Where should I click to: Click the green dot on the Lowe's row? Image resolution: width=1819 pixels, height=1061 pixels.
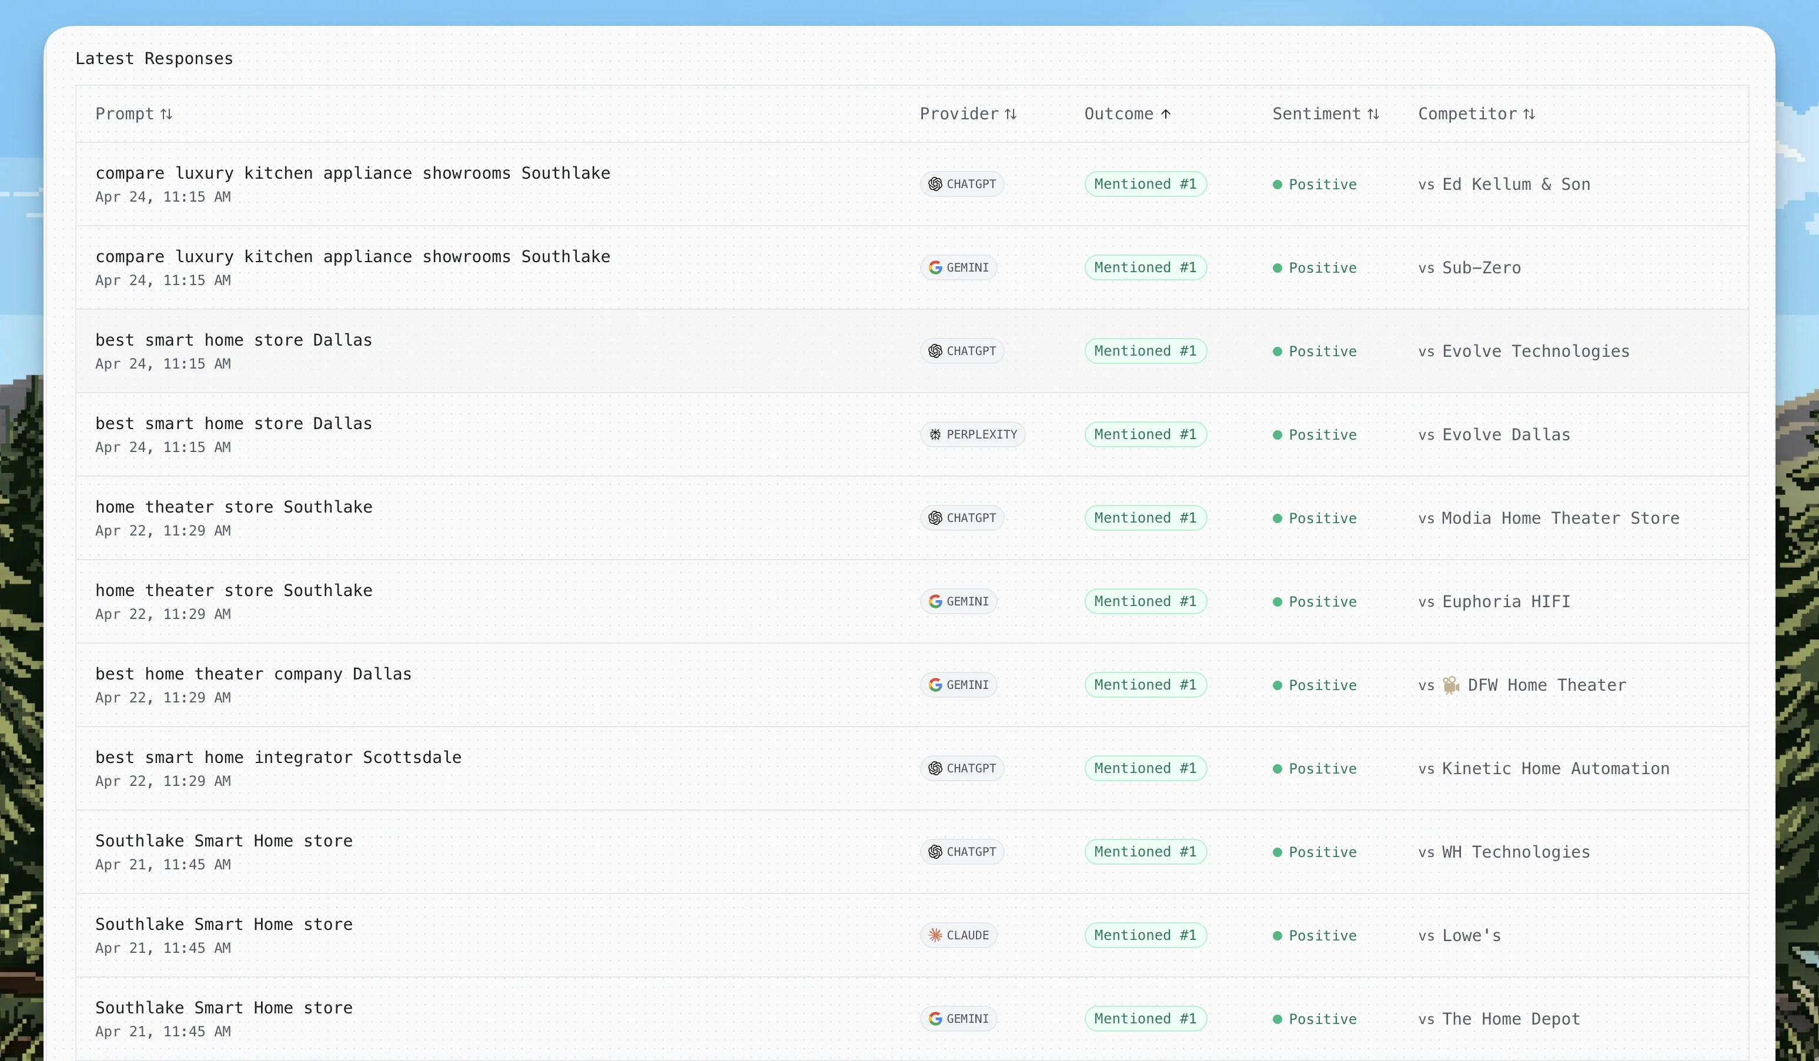pyautogui.click(x=1278, y=935)
